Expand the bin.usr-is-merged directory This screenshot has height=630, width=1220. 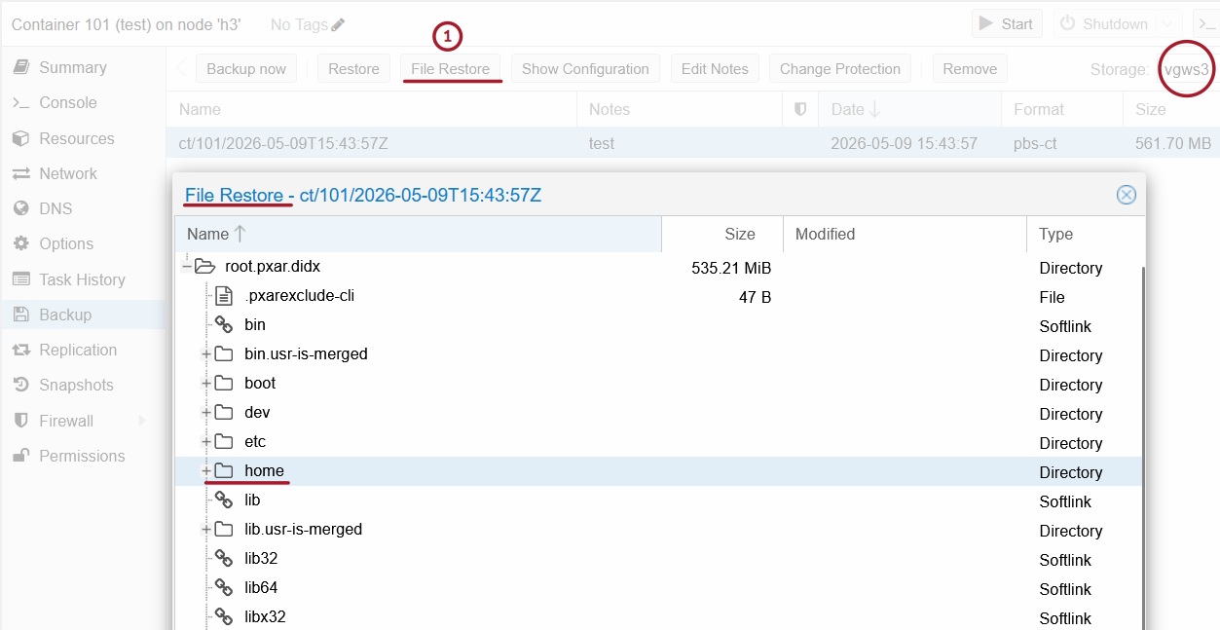point(206,353)
